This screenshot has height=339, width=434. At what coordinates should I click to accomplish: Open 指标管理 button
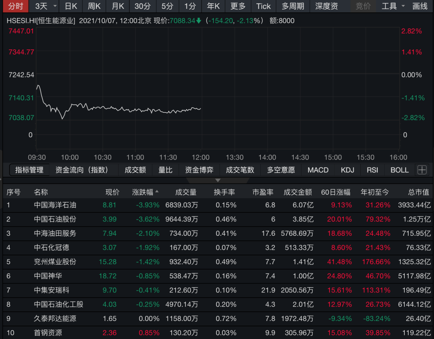[x=29, y=170]
